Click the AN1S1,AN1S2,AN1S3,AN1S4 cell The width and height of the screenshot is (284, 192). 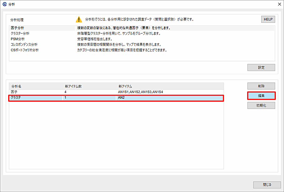140,92
